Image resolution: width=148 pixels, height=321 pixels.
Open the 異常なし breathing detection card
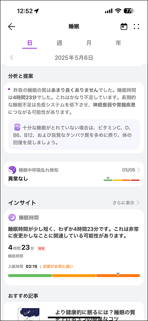74,174
